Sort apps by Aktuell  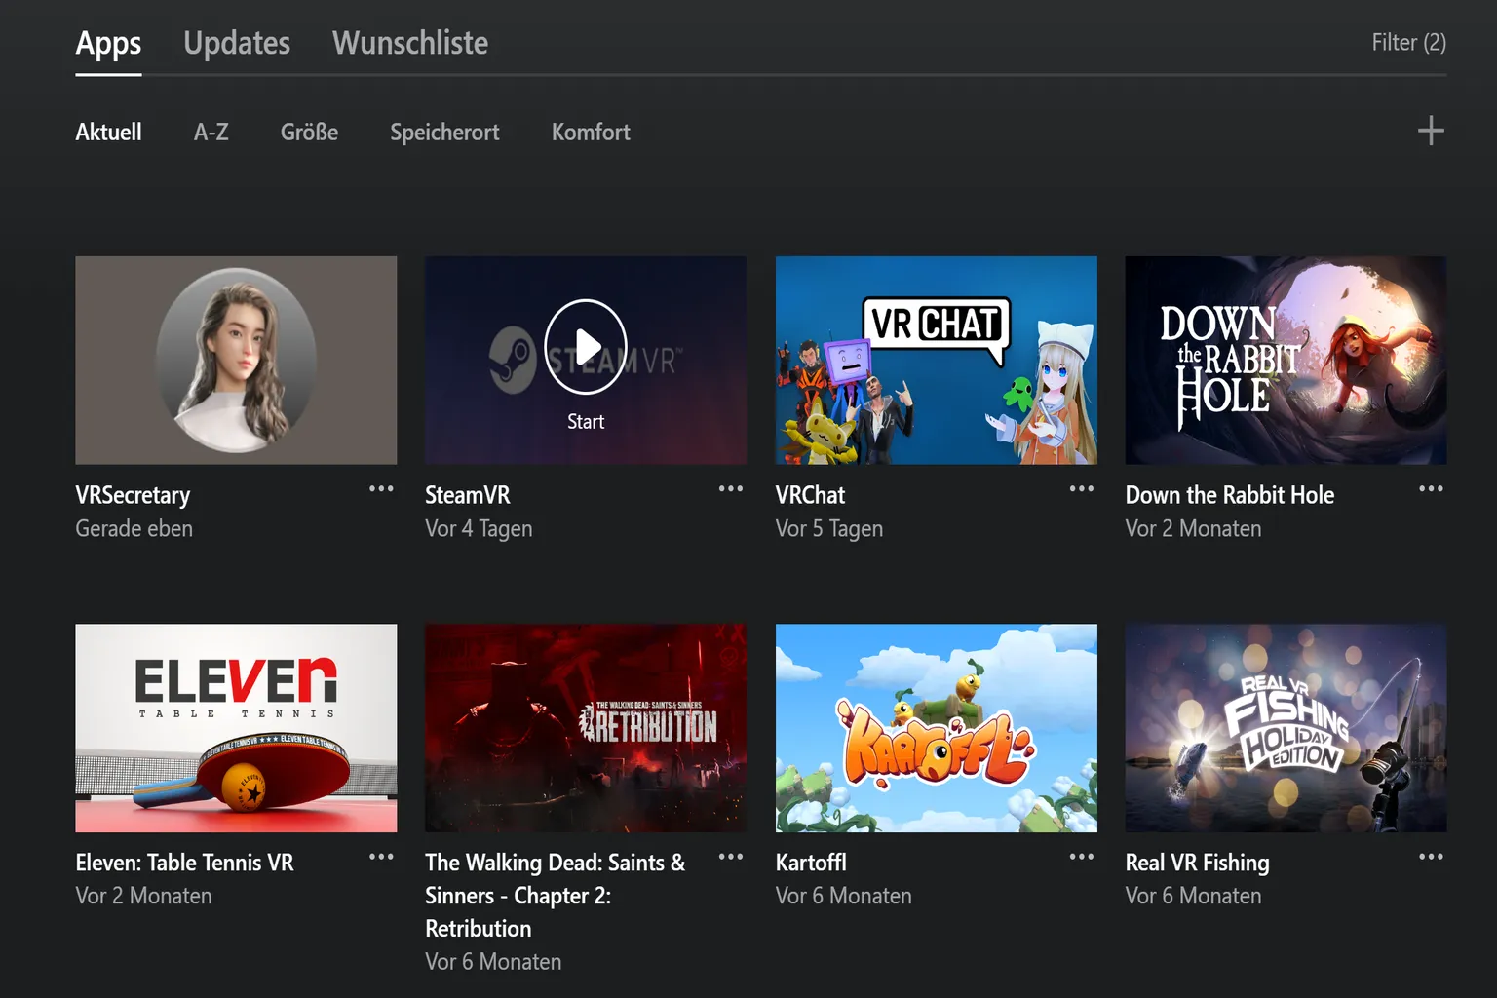[108, 132]
